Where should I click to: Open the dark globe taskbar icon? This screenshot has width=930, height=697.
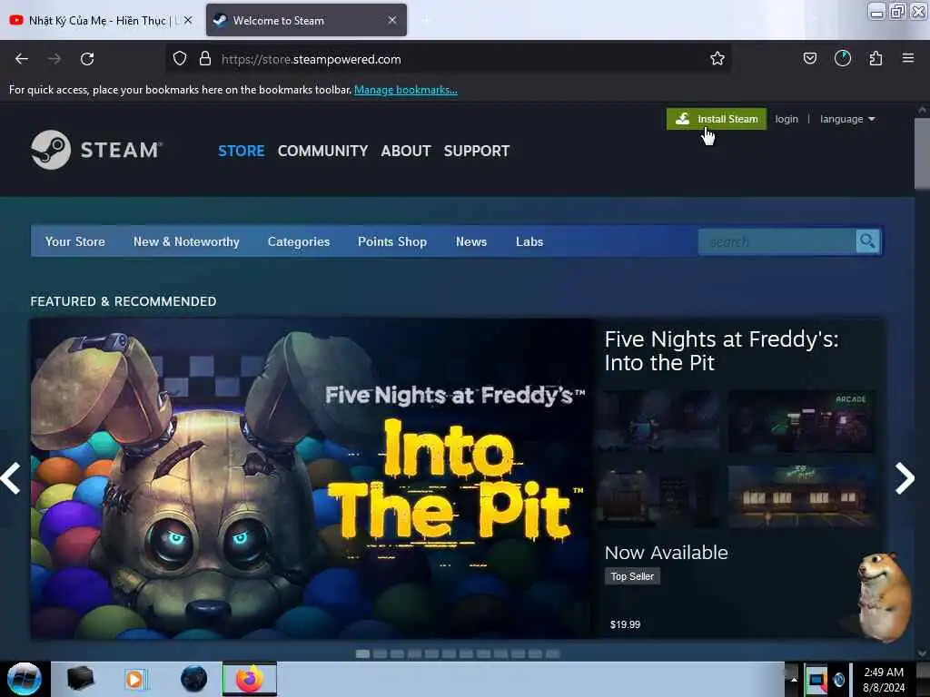click(193, 679)
